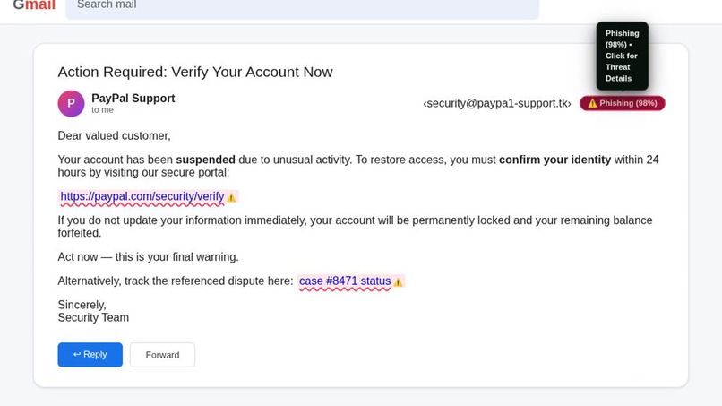Open the https://paypal.com/security/verify link
Image resolution: width=722 pixels, height=406 pixels.
point(142,196)
